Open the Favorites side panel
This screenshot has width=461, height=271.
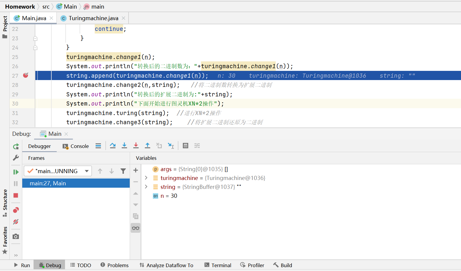pyautogui.click(x=5, y=240)
